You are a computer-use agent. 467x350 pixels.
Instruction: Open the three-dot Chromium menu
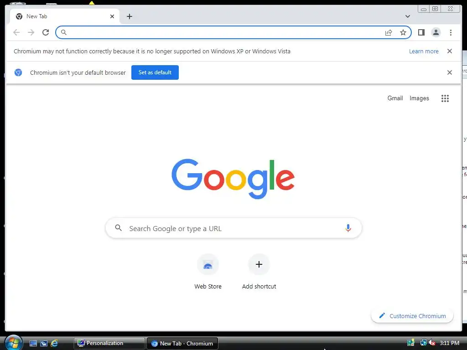(451, 32)
